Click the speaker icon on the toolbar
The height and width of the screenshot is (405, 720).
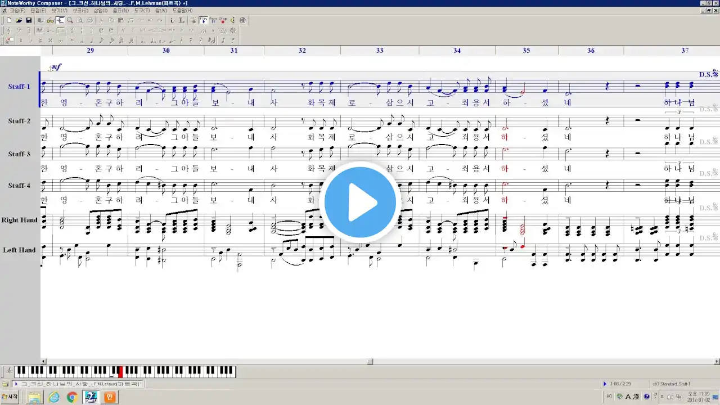232,20
